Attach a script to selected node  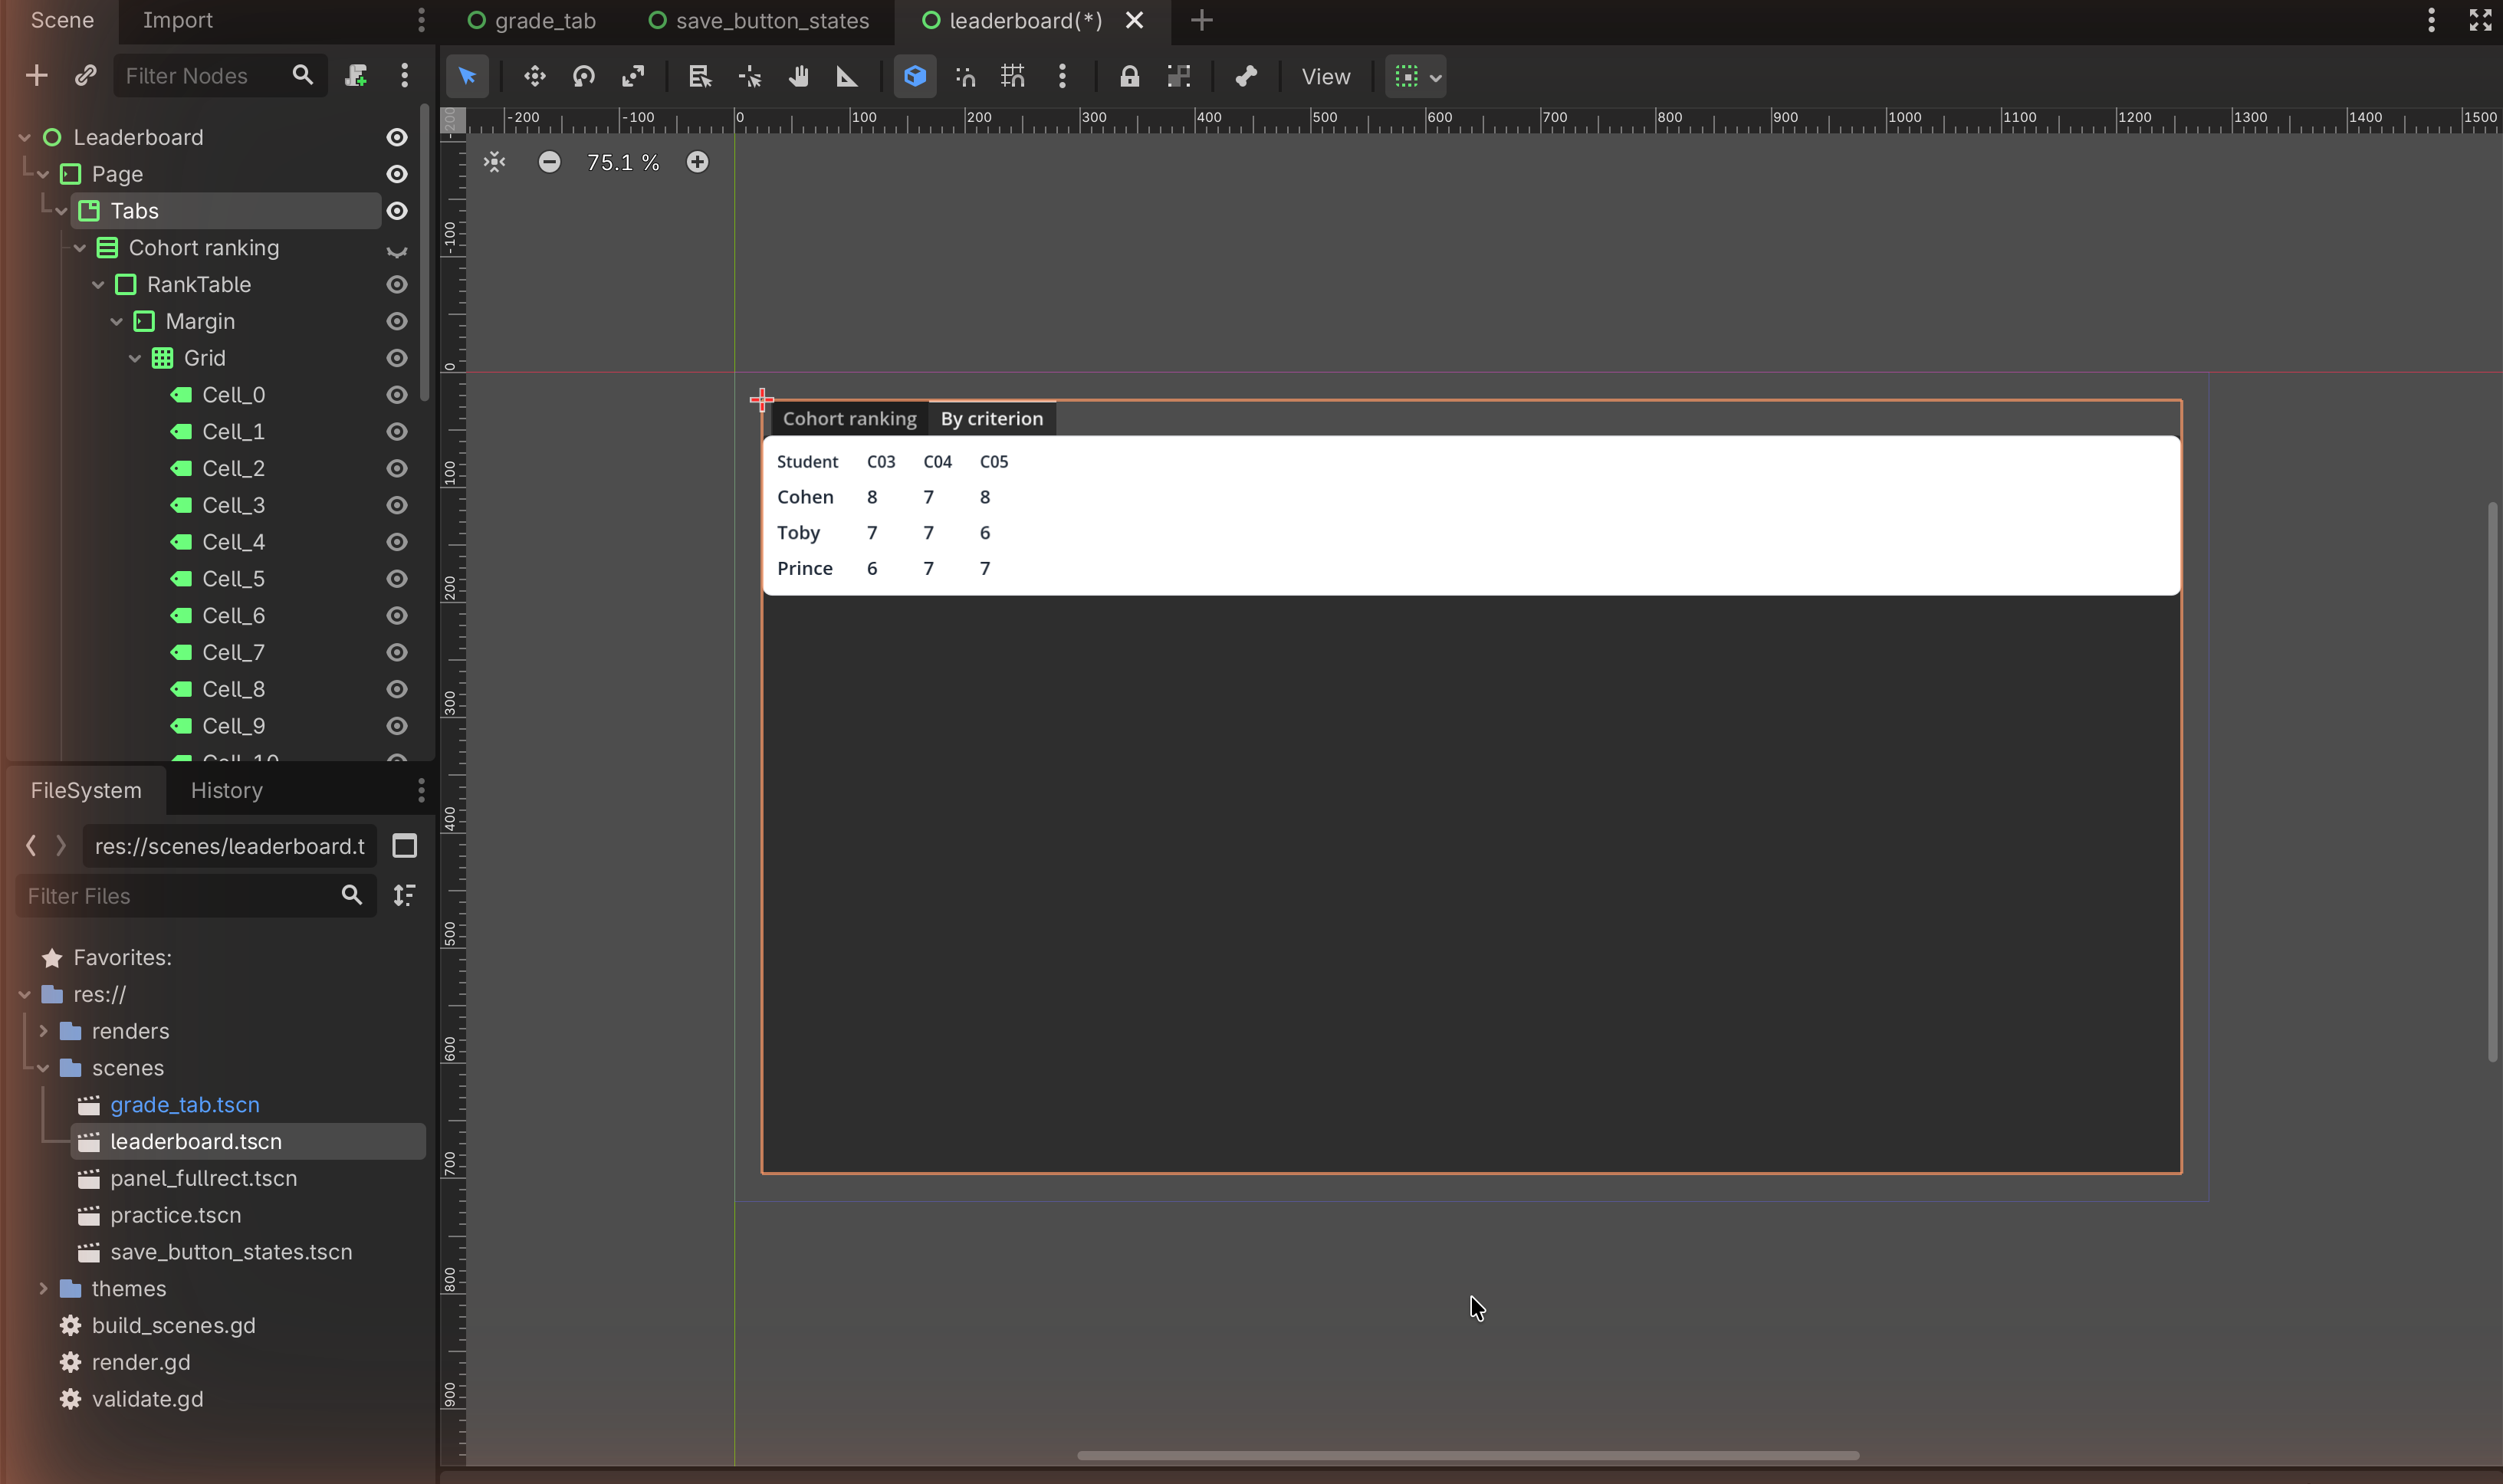[356, 76]
